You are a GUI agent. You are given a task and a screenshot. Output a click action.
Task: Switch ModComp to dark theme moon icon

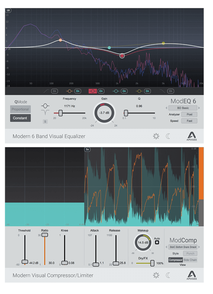(168, 275)
